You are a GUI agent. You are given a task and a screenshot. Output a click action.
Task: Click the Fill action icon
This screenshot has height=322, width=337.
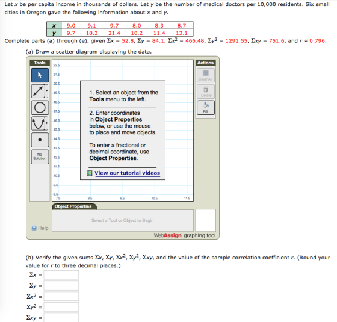click(x=206, y=108)
